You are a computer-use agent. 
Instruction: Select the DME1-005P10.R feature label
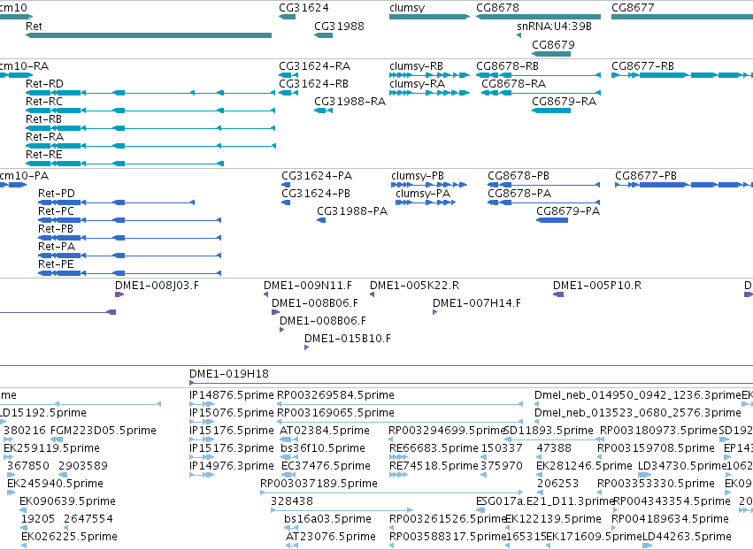click(x=597, y=286)
